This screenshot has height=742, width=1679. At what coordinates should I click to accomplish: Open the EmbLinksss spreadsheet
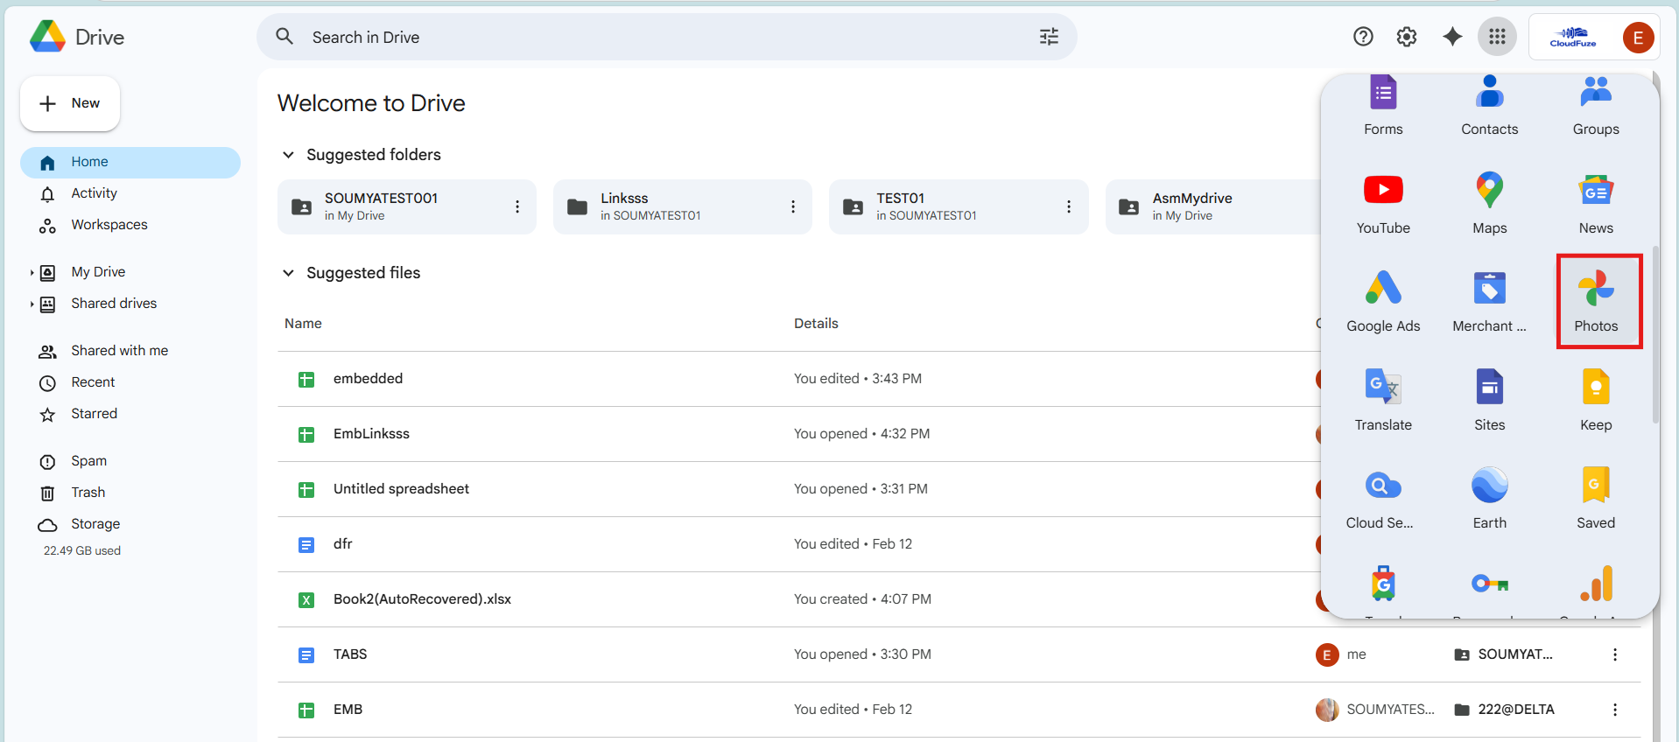[371, 434]
